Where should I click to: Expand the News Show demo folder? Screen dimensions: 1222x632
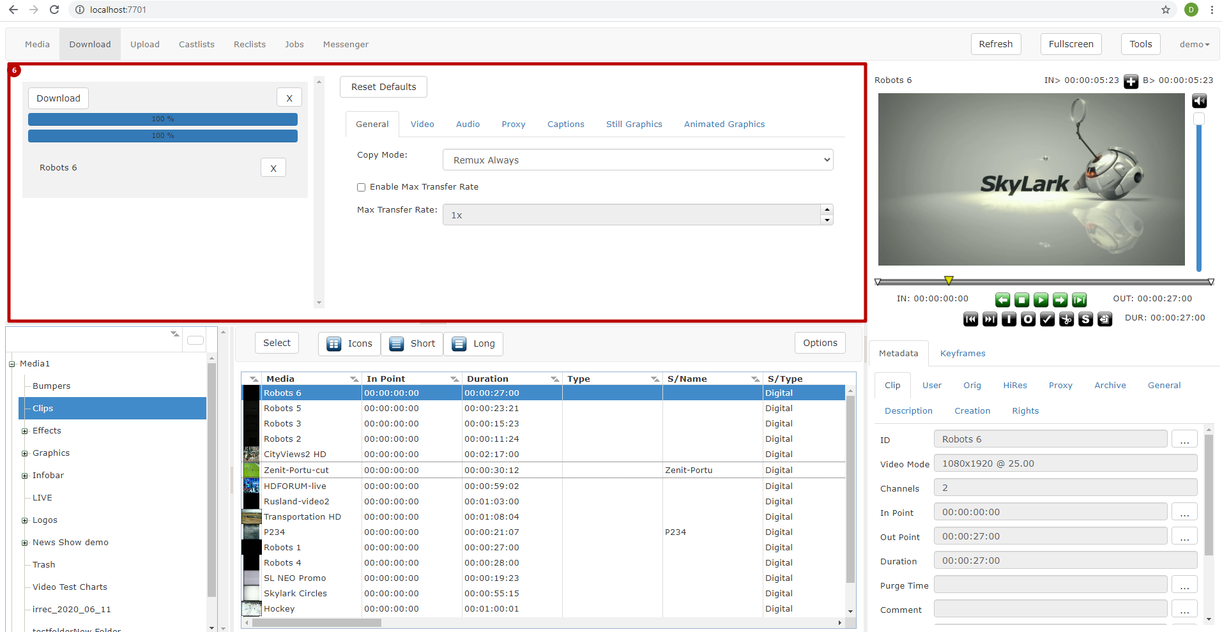tap(25, 543)
